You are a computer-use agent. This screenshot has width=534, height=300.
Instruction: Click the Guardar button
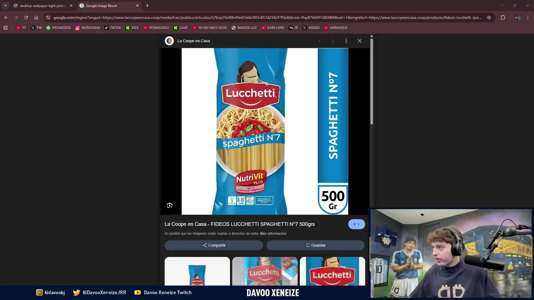(x=315, y=245)
